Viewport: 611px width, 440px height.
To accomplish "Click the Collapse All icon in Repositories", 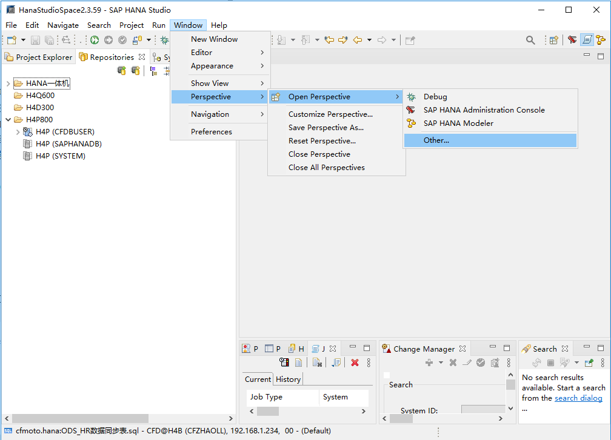I will pos(154,71).
